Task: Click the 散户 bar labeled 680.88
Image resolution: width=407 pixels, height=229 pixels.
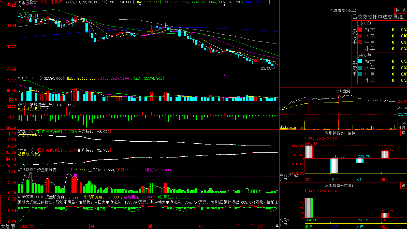Action: tap(309, 152)
